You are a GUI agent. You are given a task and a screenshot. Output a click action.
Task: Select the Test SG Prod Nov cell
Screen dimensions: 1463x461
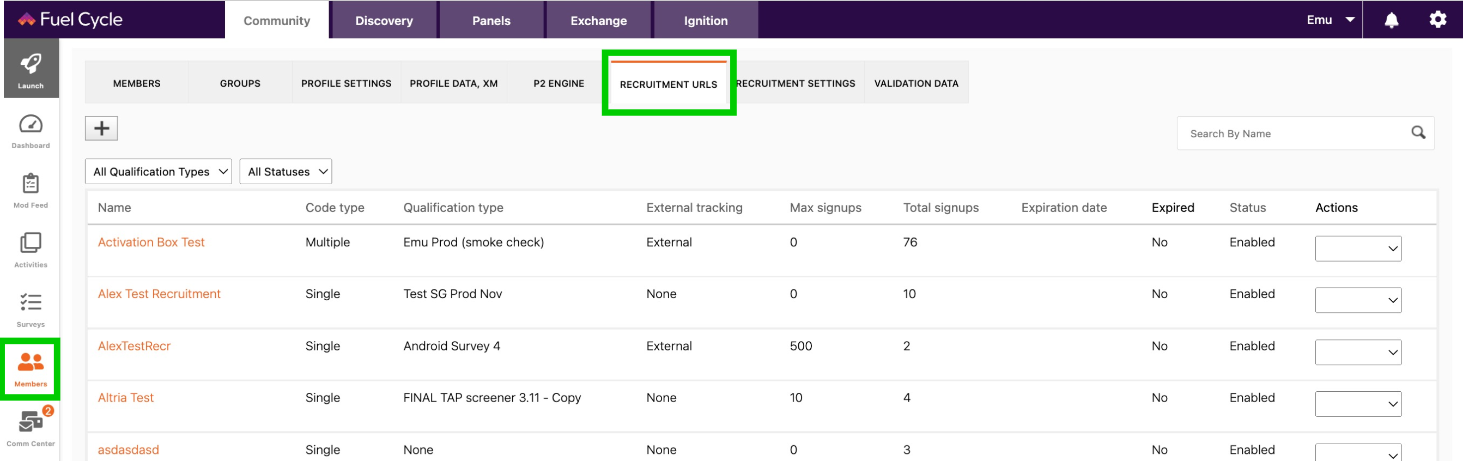coord(453,294)
